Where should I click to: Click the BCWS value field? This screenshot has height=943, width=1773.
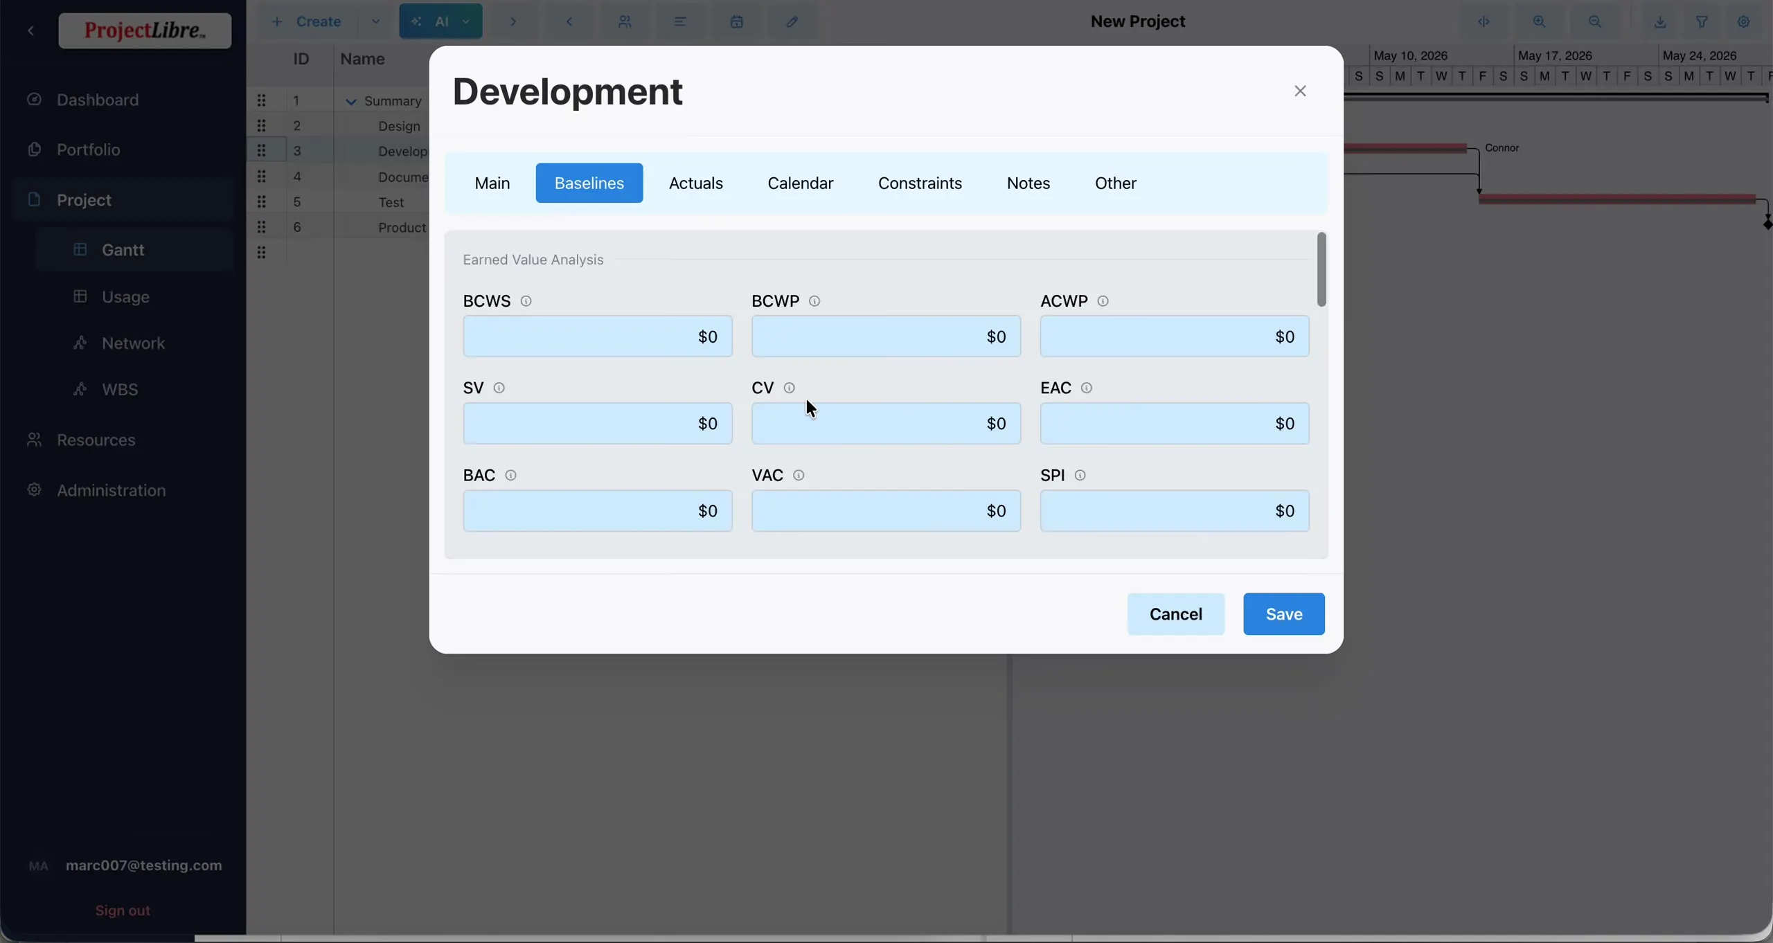(598, 336)
